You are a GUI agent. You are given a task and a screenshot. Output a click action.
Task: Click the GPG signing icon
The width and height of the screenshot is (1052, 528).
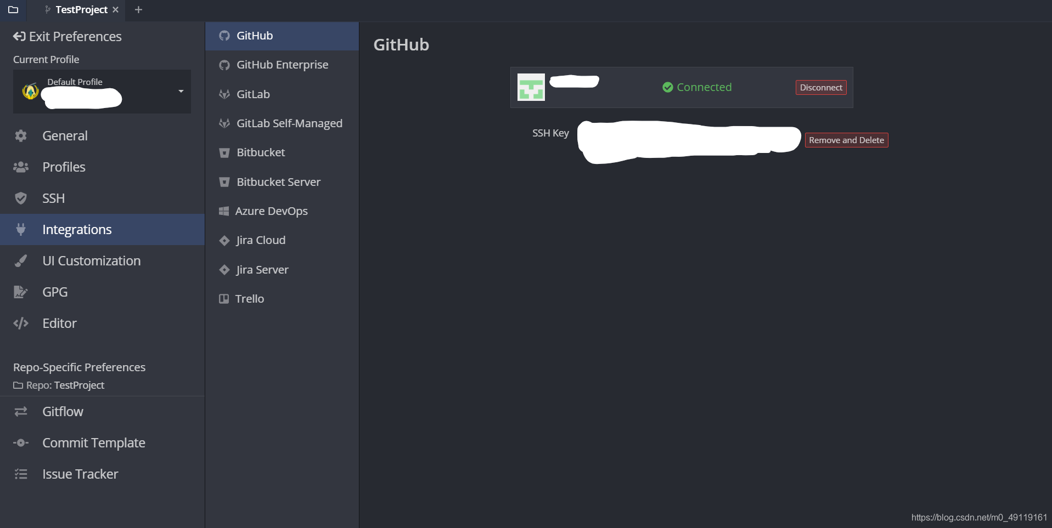tap(20, 292)
